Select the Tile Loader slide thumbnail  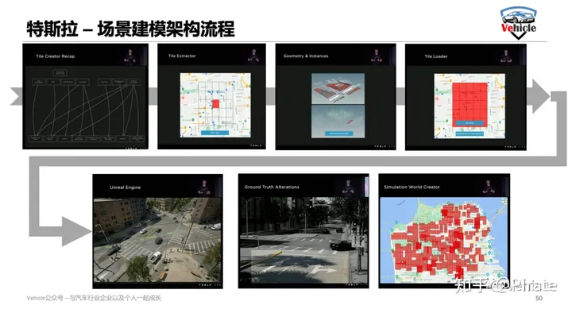coord(466,97)
